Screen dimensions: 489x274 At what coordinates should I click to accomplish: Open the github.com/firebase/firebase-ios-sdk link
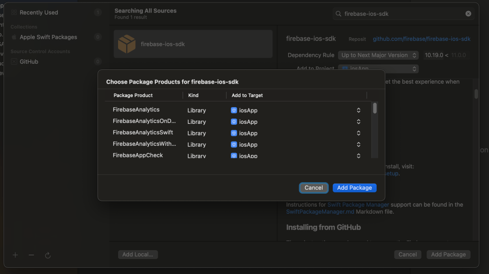[x=422, y=39]
